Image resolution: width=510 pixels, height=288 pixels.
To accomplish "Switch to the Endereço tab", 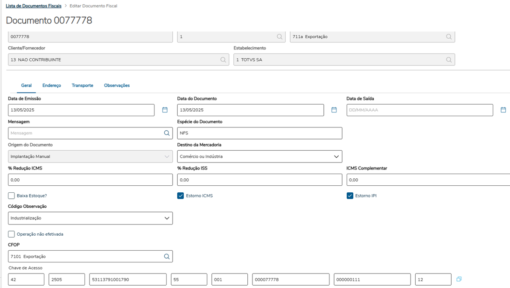I will 51,85.
